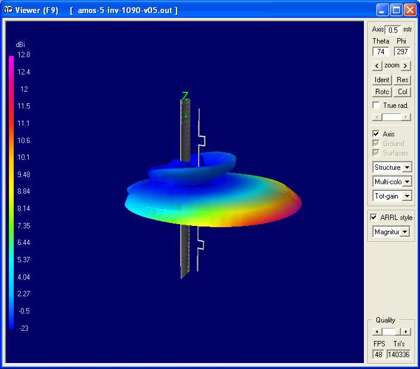Click the True rad. slider right arrow
The height and width of the screenshot is (369, 420).
click(x=407, y=117)
